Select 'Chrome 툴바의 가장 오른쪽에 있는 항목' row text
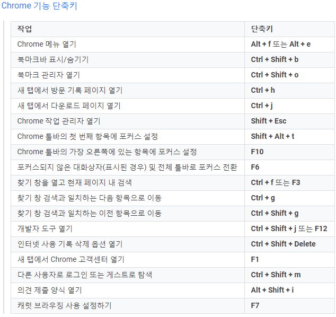This screenshot has width=336, height=317. (x=107, y=152)
